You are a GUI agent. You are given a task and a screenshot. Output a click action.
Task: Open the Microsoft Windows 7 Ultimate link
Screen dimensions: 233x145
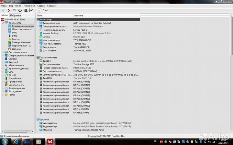(x=88, y=26)
